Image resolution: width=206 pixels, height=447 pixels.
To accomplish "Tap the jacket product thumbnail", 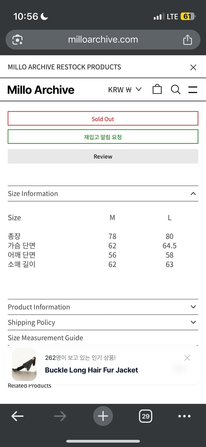I will tap(24, 364).
